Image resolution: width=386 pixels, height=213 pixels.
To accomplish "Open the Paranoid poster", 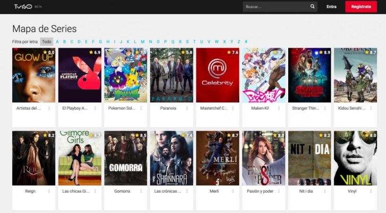I will (x=172, y=75).
